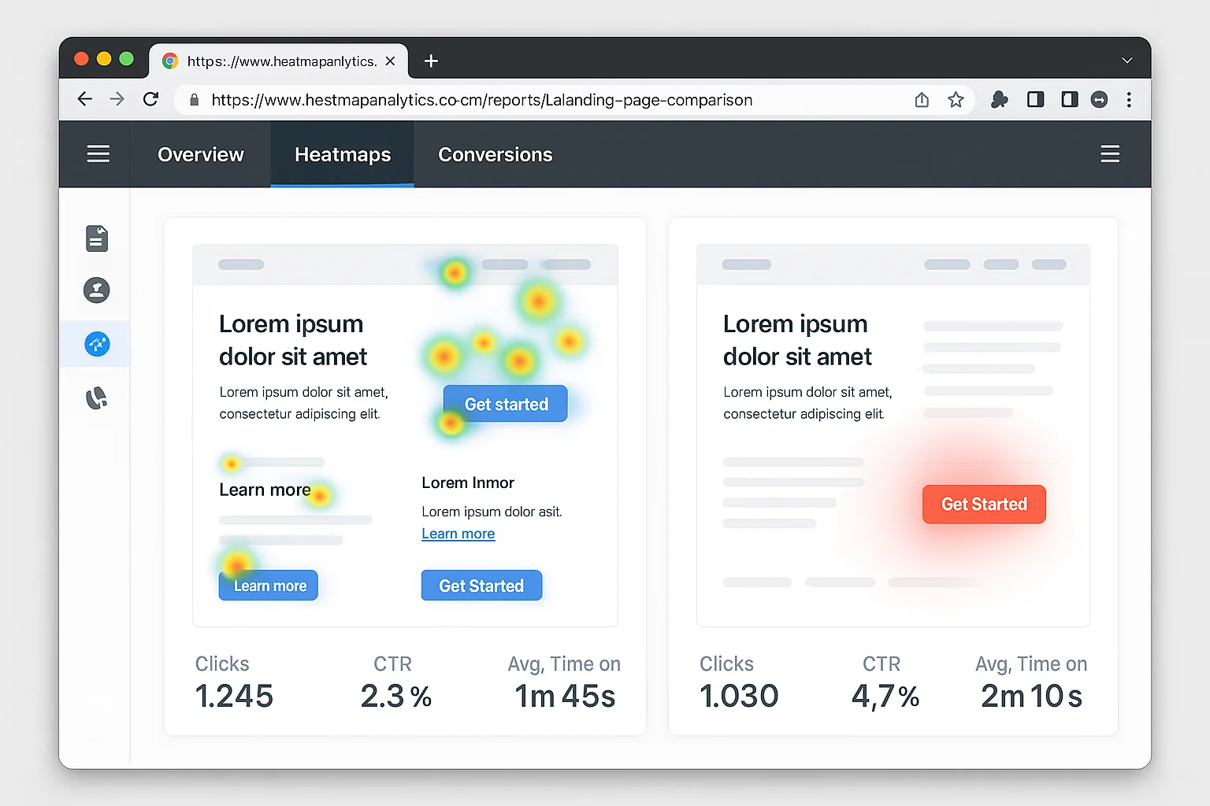Click the share icon in address bar
The height and width of the screenshot is (806, 1210).
pos(922,99)
